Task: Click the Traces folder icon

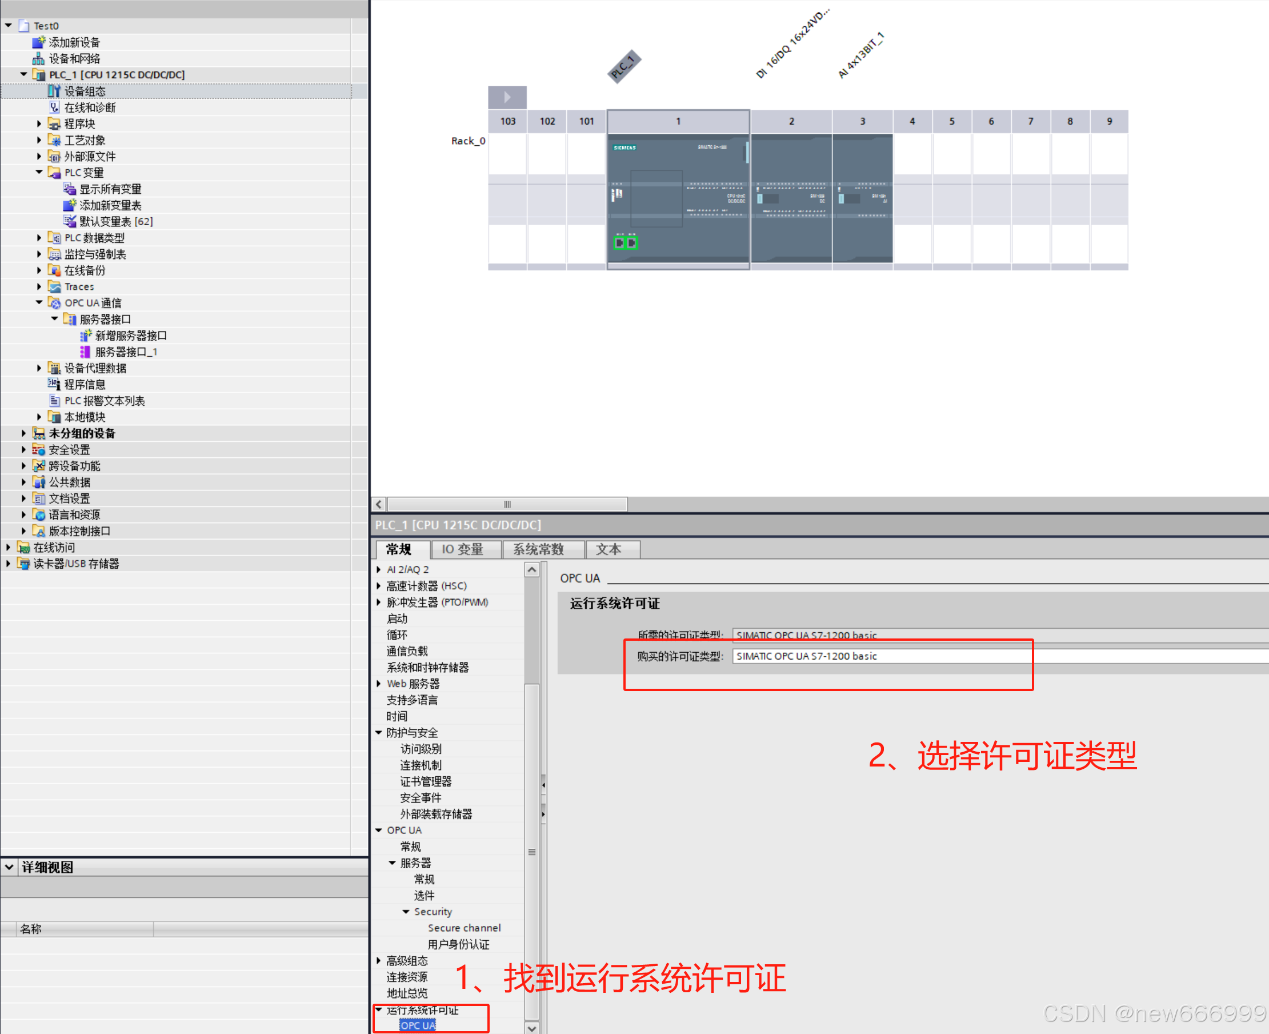Action: [x=54, y=286]
